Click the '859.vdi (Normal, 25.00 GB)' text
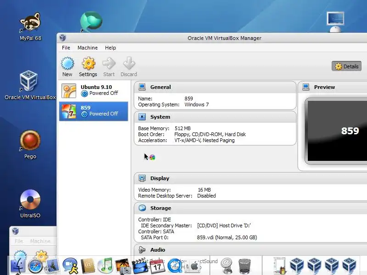 [227, 237]
